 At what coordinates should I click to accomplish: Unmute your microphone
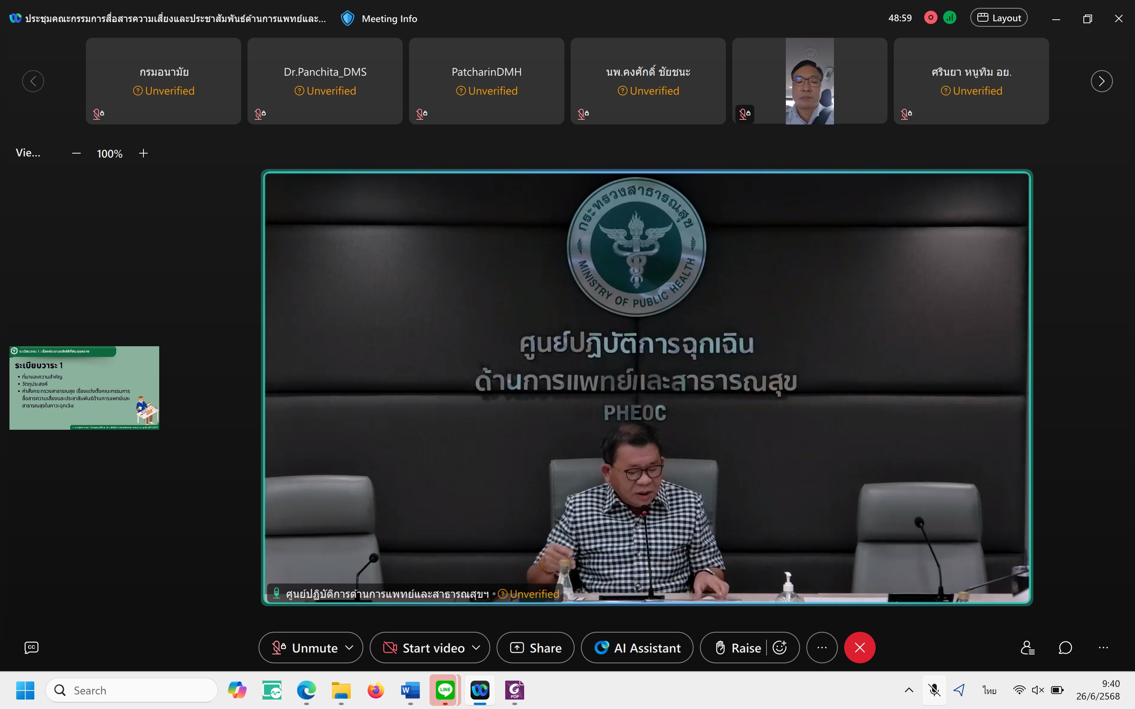[305, 648]
